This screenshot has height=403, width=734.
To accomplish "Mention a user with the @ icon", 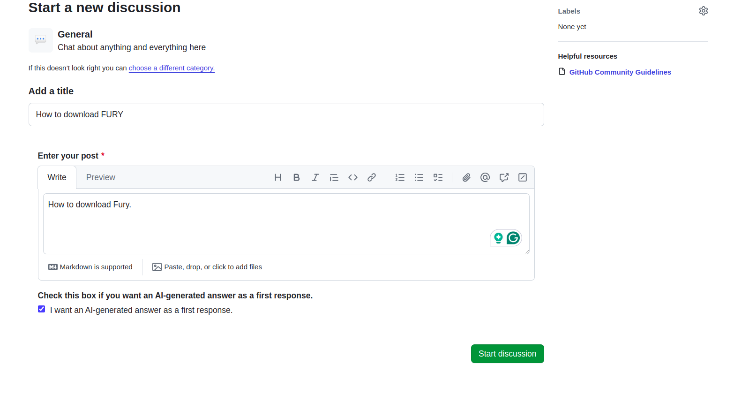I will click(485, 177).
